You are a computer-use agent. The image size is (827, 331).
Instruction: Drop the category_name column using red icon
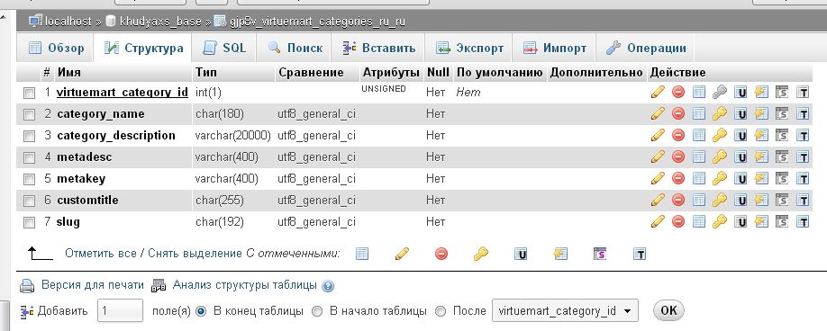coord(678,114)
